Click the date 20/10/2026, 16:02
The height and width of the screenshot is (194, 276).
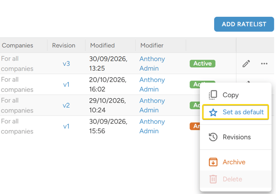108,84
